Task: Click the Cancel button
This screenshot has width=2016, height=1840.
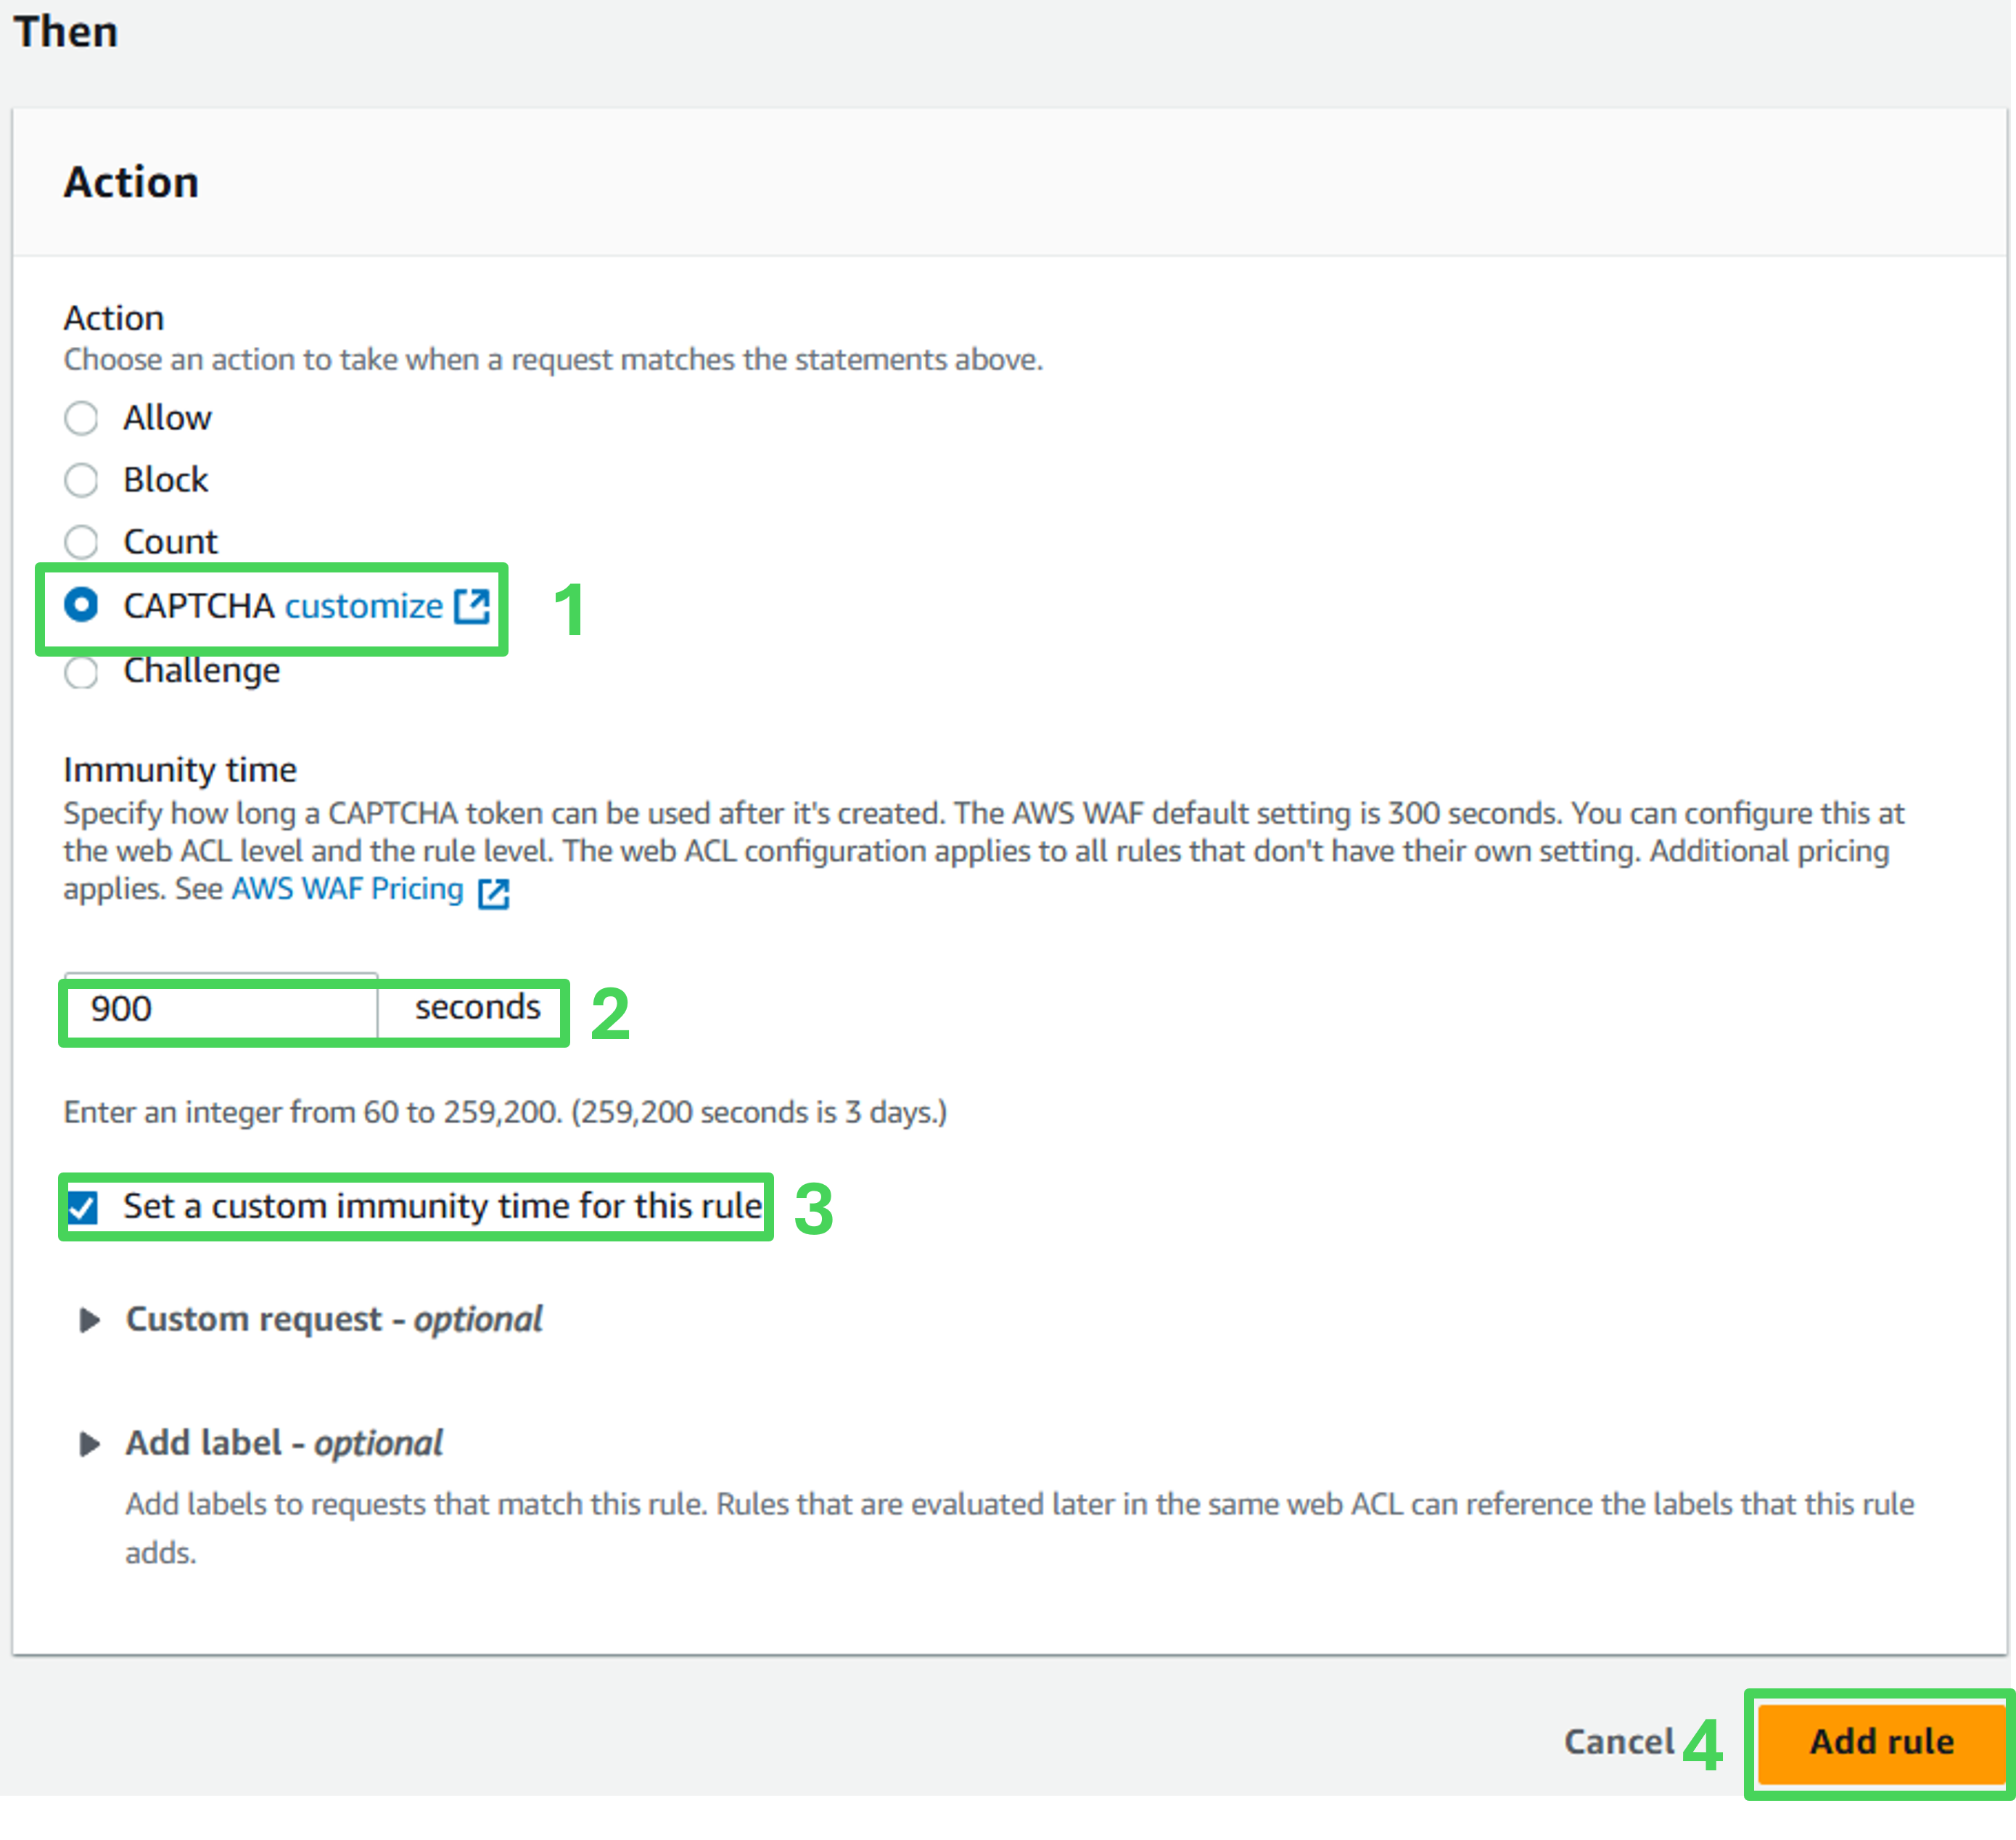Action: tap(1618, 1742)
